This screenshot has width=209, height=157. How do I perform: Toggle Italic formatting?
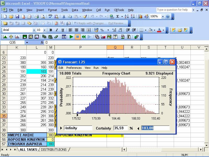(x=57, y=30)
